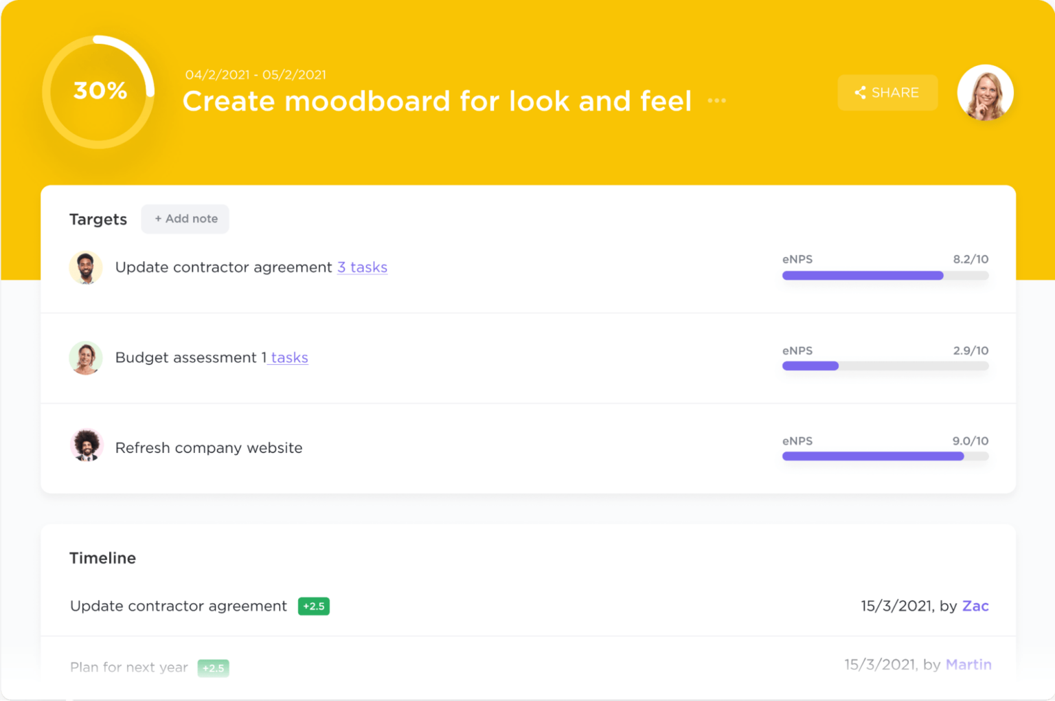Click the 30% progress ring

pos(100,90)
